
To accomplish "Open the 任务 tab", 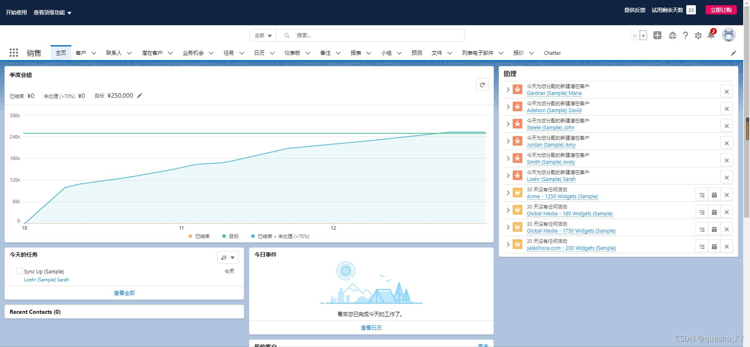I will (229, 53).
